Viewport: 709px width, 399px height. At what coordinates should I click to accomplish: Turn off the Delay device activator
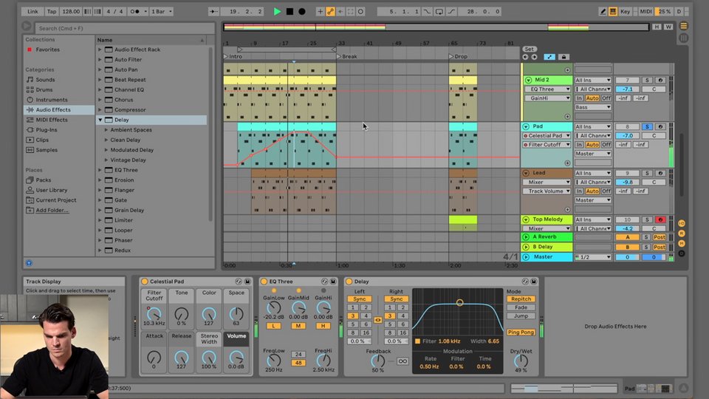(x=349, y=282)
